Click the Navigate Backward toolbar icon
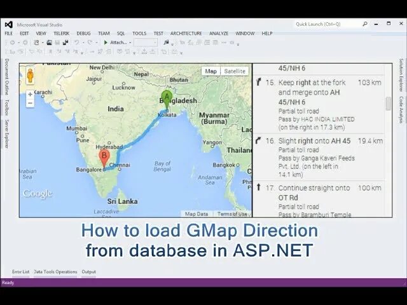407x305 pixels. 12,43
